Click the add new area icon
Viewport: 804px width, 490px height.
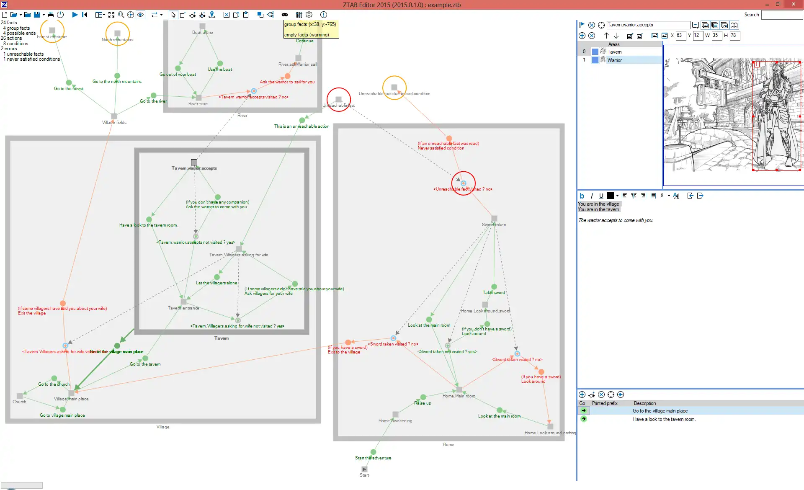coord(582,36)
